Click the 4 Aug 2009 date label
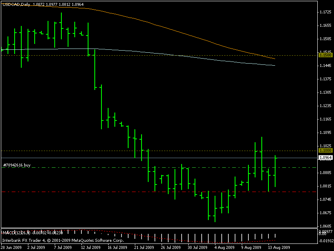This screenshot has width=334, height=251. tap(224, 247)
